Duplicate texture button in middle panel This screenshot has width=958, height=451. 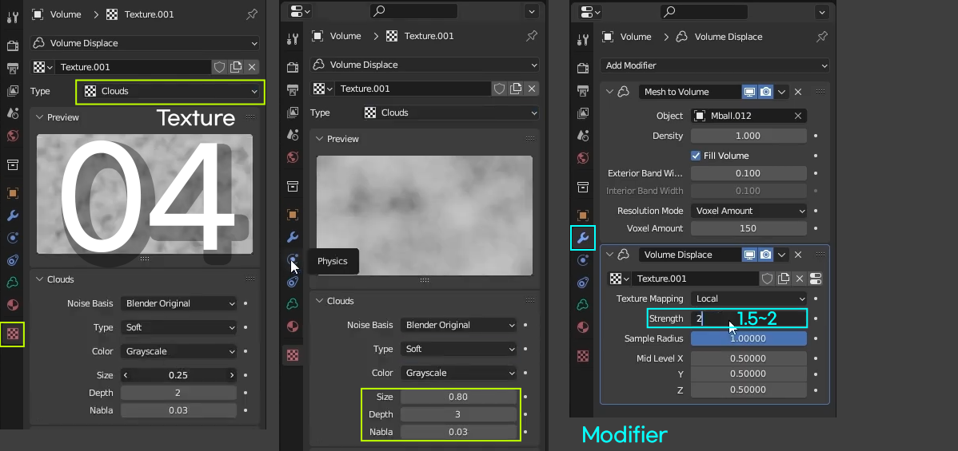click(516, 89)
